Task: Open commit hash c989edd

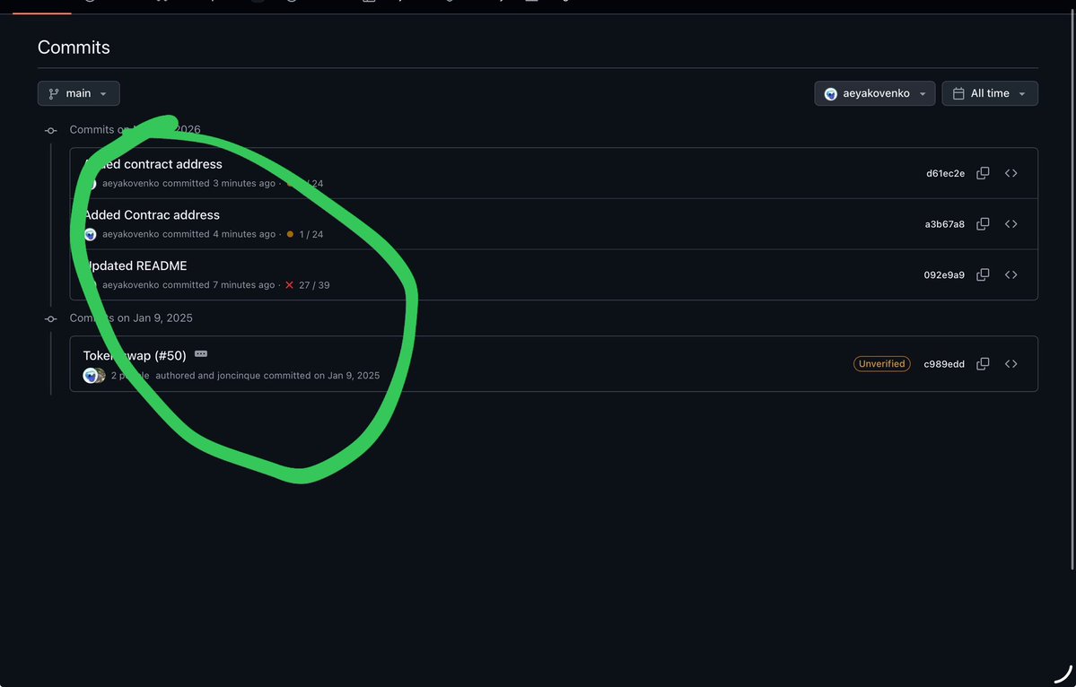Action: 943,364
